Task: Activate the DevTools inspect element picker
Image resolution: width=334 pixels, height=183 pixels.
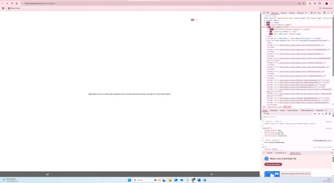Action: tap(264, 13)
